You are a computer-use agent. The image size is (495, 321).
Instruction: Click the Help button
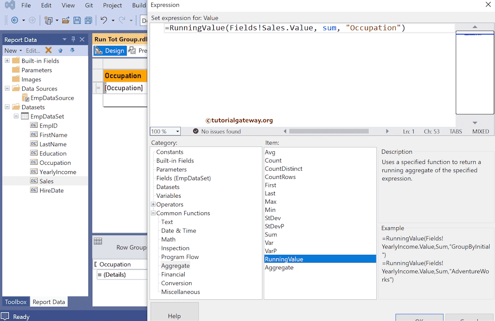tap(175, 315)
